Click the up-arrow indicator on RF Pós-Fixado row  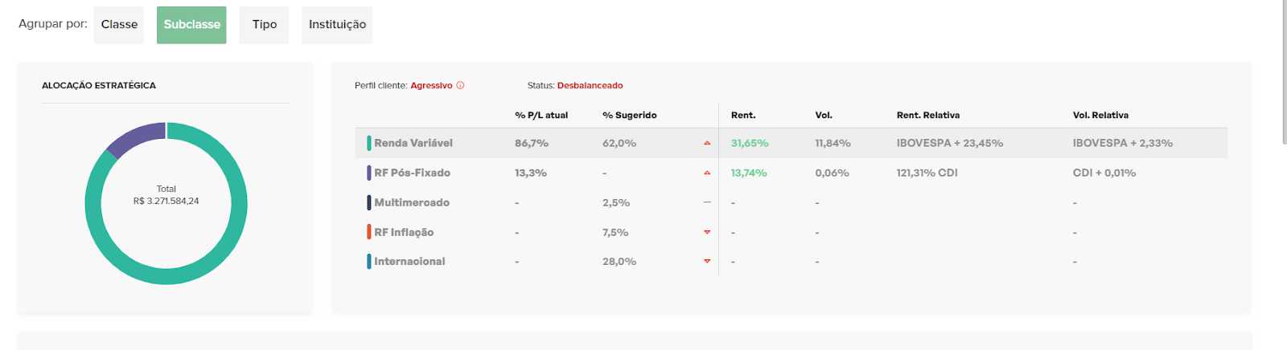click(707, 173)
